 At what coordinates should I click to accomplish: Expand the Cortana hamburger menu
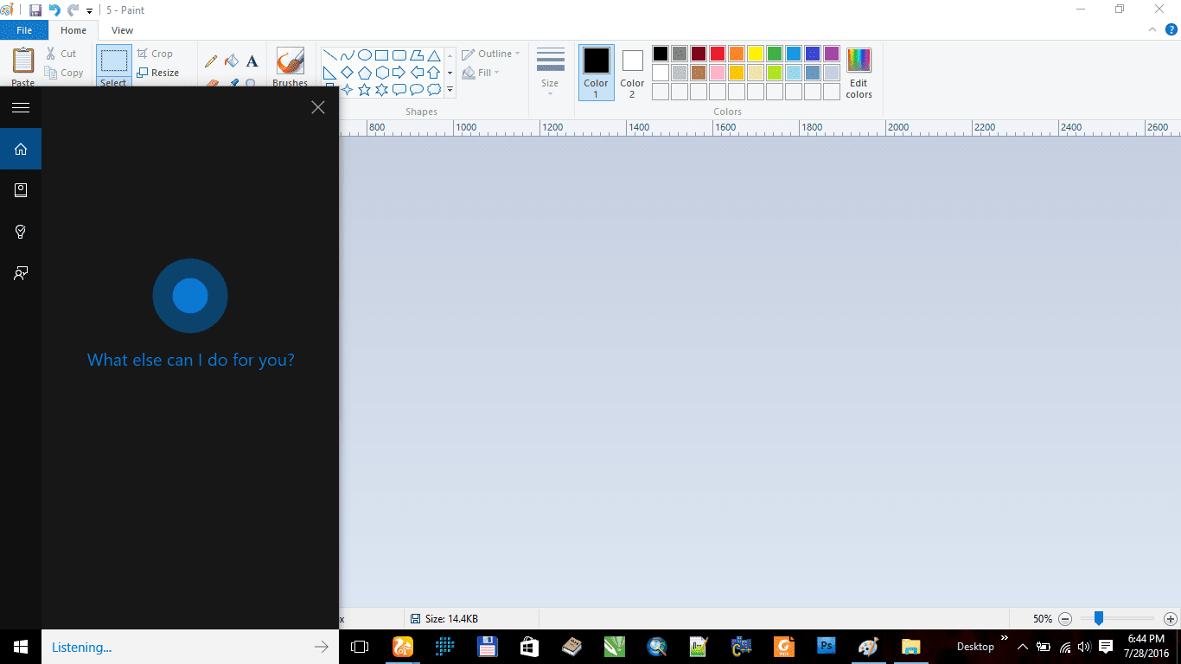click(x=21, y=107)
